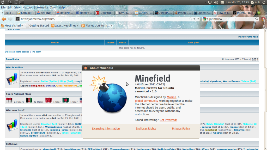
Task: Click the Minefield globe bomb logo
Action: point(109,94)
